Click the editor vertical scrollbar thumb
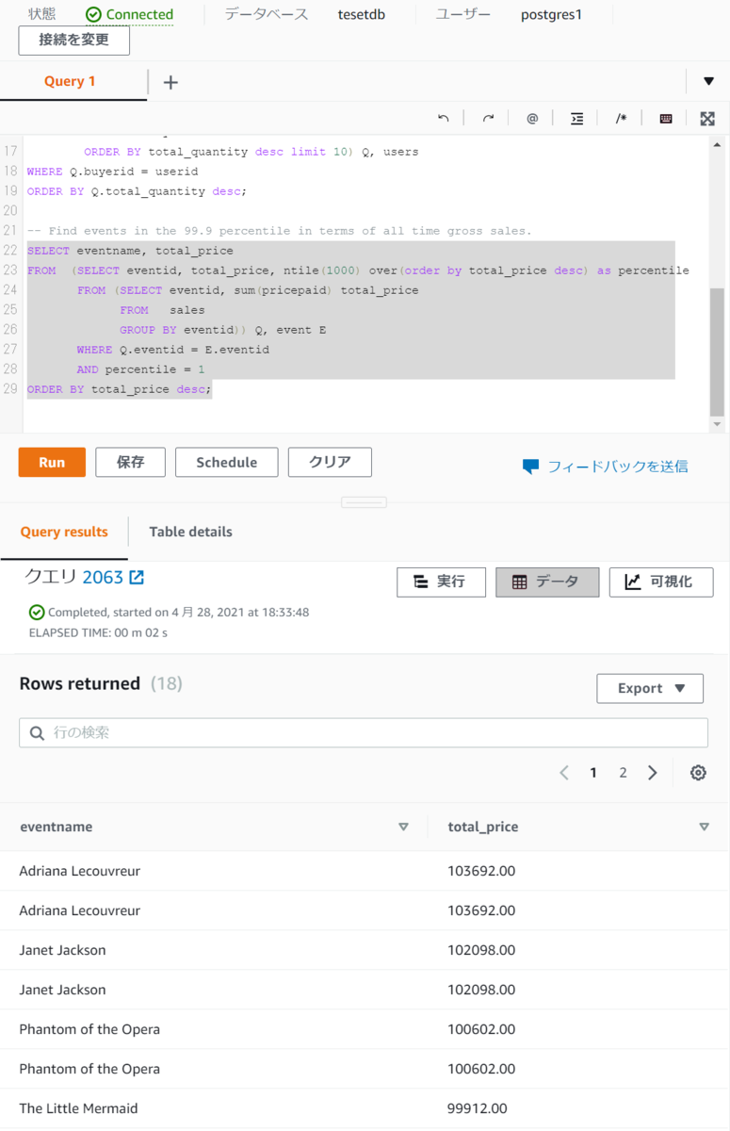 718,352
